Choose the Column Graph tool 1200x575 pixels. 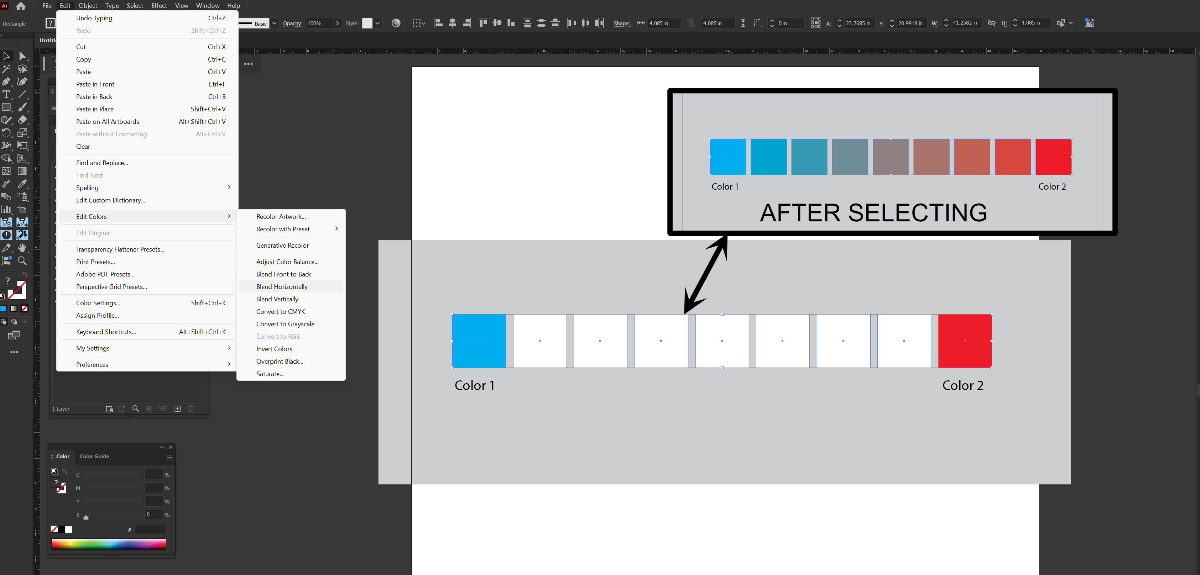pos(6,210)
